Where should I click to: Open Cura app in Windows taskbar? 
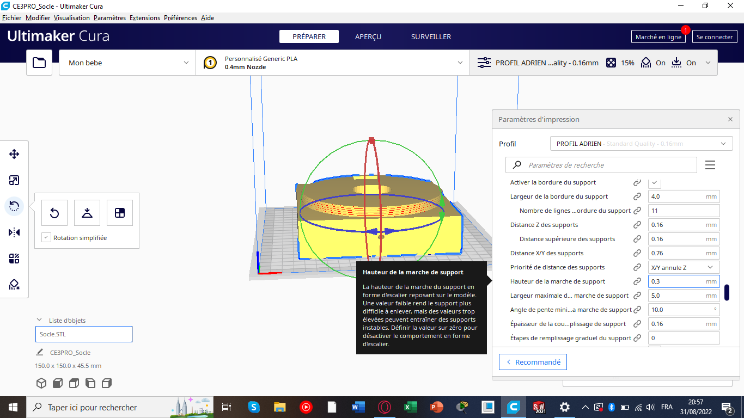pos(513,407)
